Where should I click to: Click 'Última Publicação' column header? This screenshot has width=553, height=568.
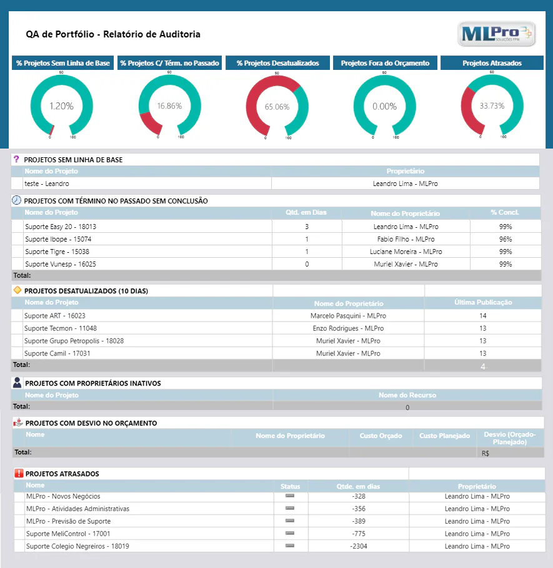coord(483,302)
